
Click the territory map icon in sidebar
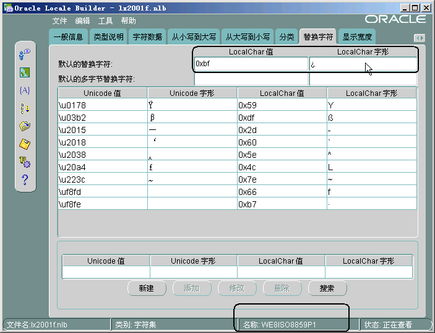[25, 72]
